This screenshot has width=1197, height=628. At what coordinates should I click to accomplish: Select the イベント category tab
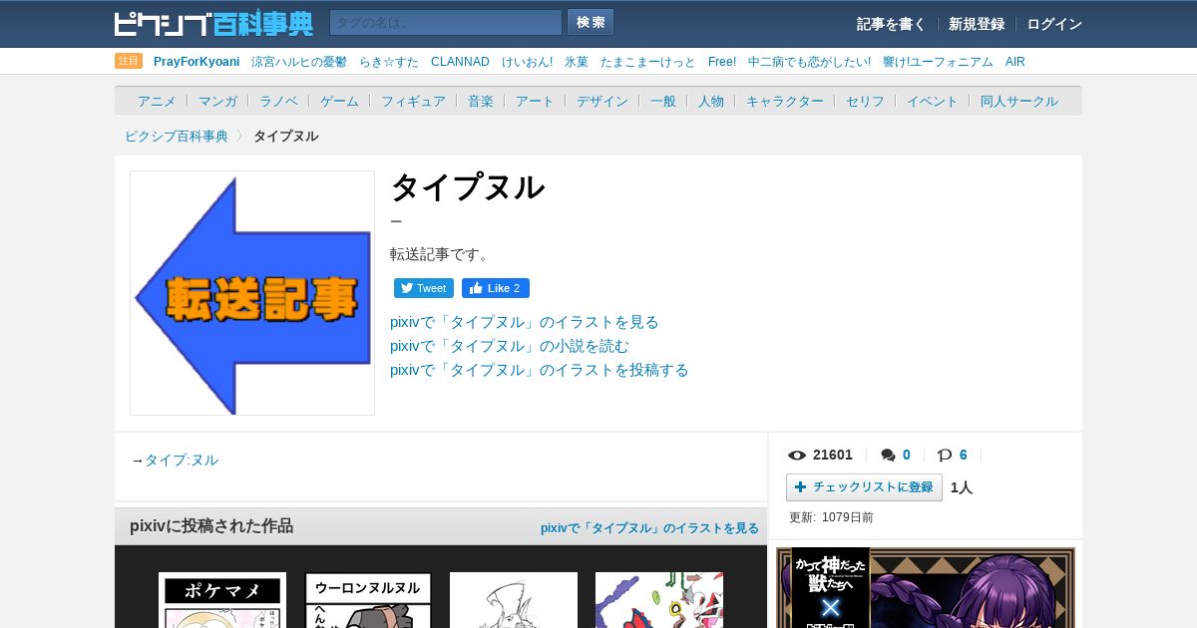point(933,101)
